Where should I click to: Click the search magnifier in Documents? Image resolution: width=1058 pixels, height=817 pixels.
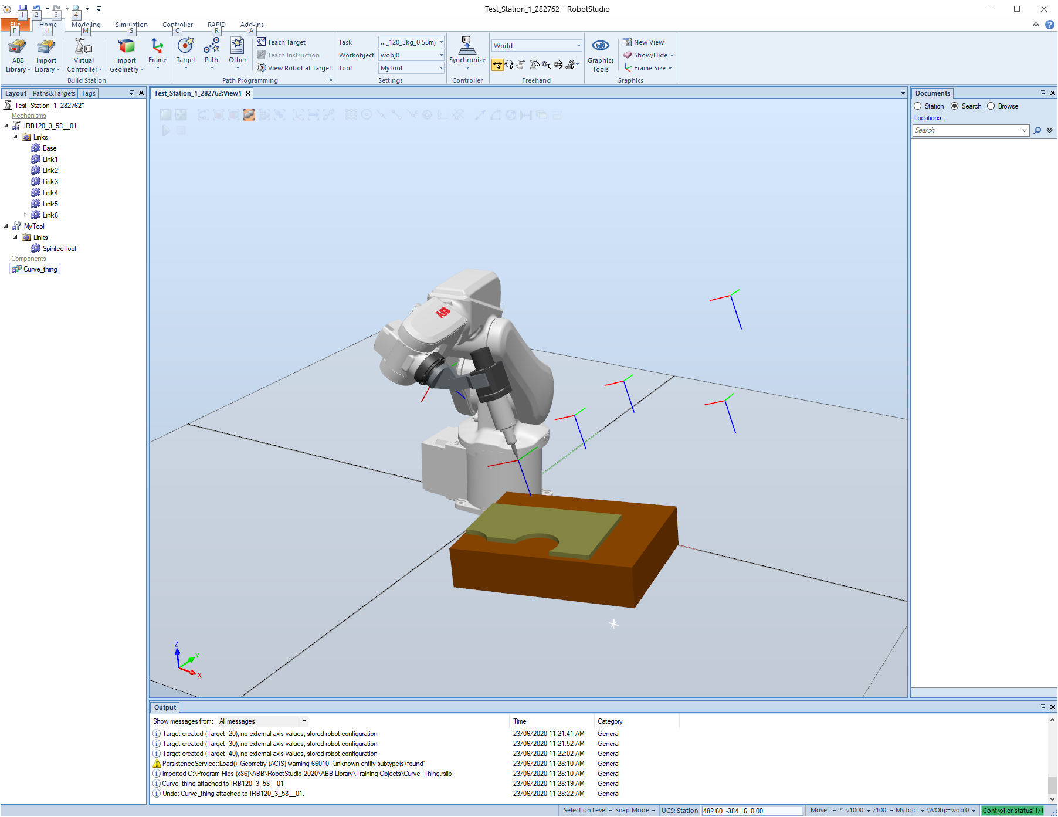pos(1037,130)
